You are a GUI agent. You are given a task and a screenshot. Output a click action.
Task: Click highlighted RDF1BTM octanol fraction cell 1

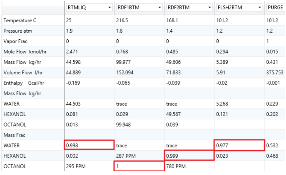[x=139, y=166]
